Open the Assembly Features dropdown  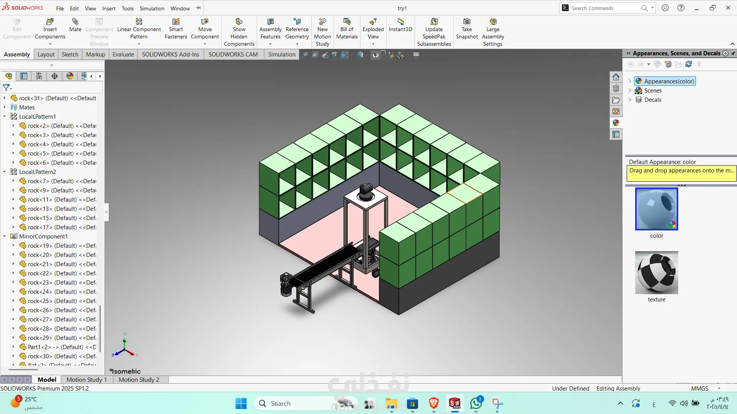point(271,44)
